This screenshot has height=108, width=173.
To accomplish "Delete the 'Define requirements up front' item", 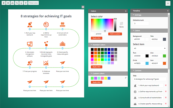I will point(166,92).
